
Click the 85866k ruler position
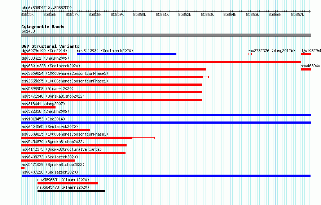click(x=275, y=14)
